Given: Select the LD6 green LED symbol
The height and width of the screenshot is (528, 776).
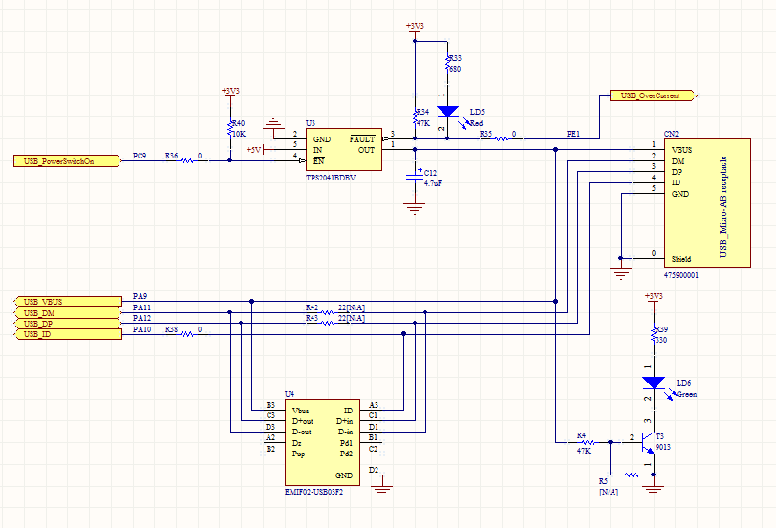Looking at the screenshot, I should [654, 383].
